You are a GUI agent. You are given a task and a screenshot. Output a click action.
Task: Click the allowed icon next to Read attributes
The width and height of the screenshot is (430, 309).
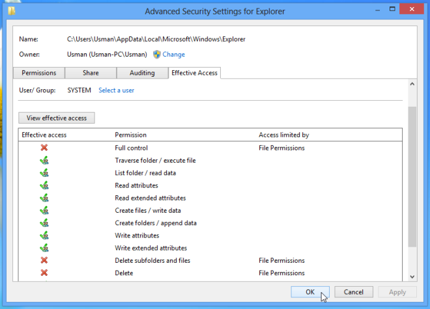(44, 185)
